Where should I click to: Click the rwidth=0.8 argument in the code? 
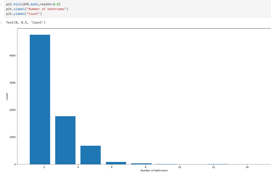(x=50, y=4)
